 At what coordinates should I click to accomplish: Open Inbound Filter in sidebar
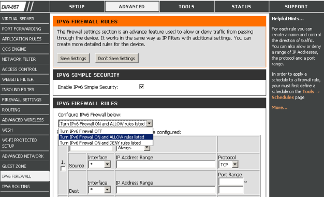pos(24,90)
